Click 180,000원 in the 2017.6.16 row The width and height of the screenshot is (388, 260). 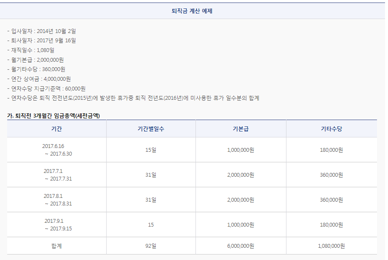(332, 150)
